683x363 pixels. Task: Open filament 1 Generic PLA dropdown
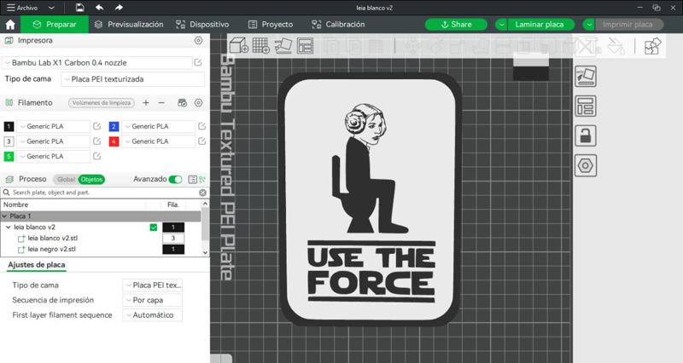[x=54, y=126]
